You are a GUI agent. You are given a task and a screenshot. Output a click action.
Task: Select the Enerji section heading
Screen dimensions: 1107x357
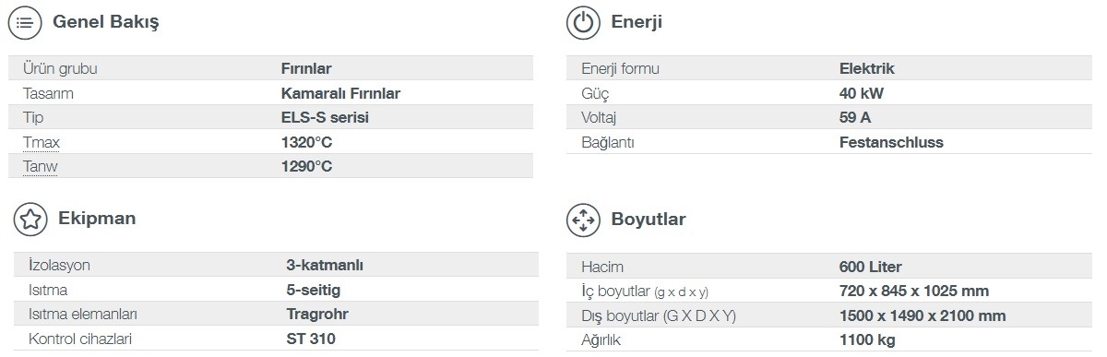[637, 24]
